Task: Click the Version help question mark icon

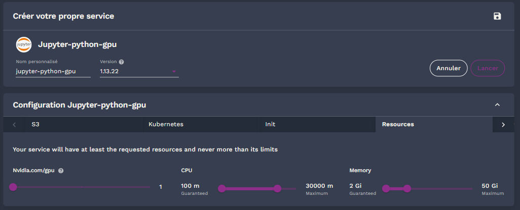Action: coord(122,62)
